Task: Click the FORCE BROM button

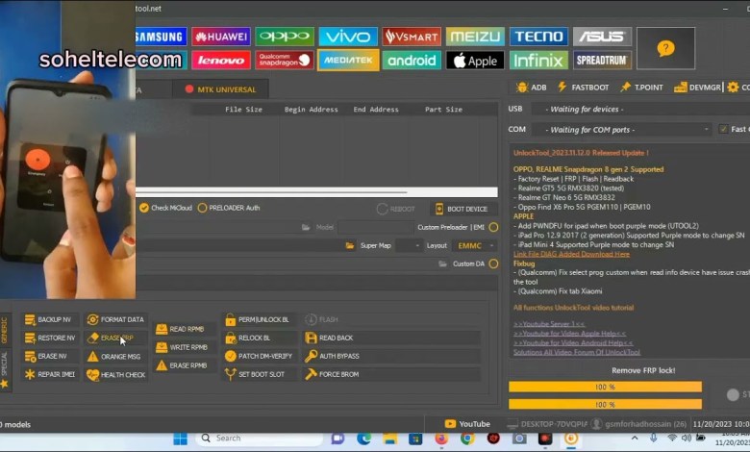Action: pos(392,374)
